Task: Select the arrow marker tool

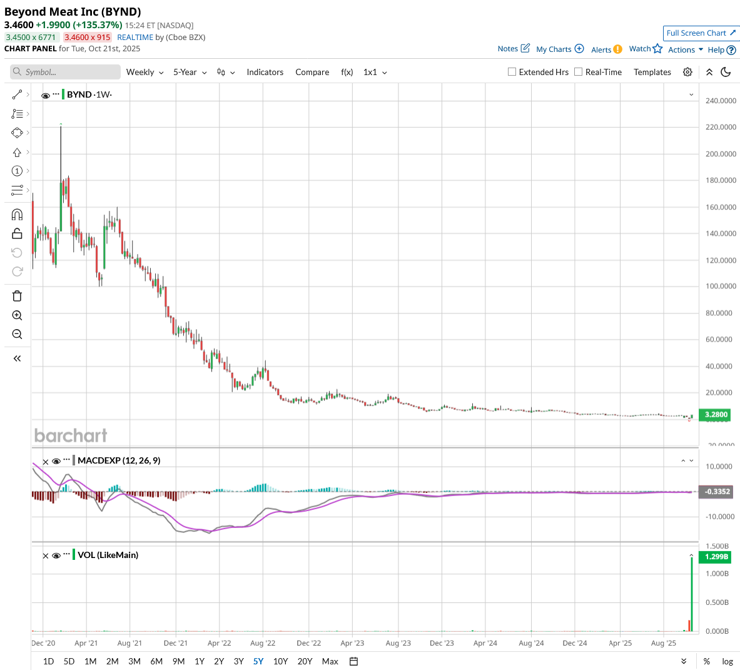Action: click(17, 153)
